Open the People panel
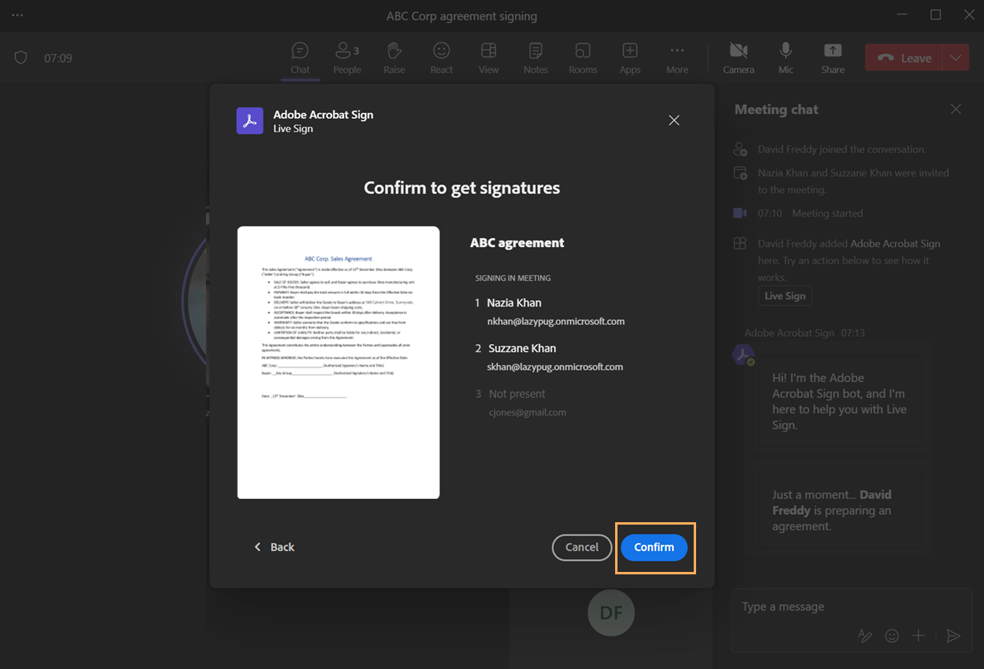This screenshot has height=669, width=984. [x=346, y=57]
